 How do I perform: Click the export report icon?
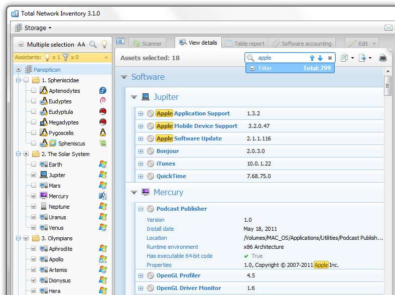(362, 58)
